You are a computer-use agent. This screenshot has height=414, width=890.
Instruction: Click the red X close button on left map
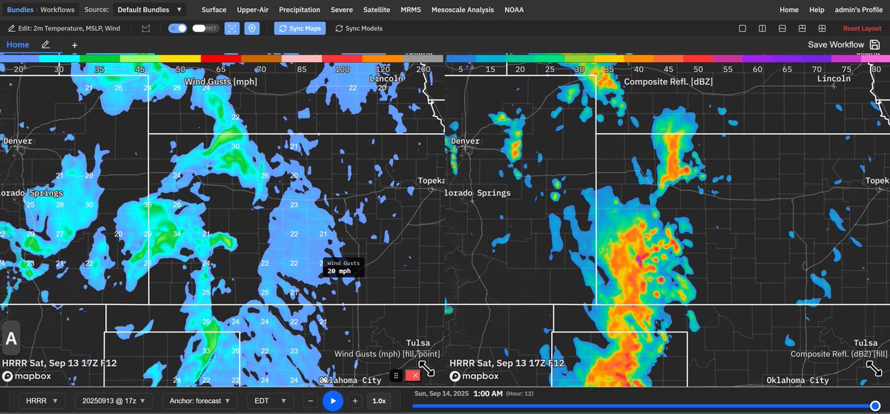pyautogui.click(x=414, y=375)
